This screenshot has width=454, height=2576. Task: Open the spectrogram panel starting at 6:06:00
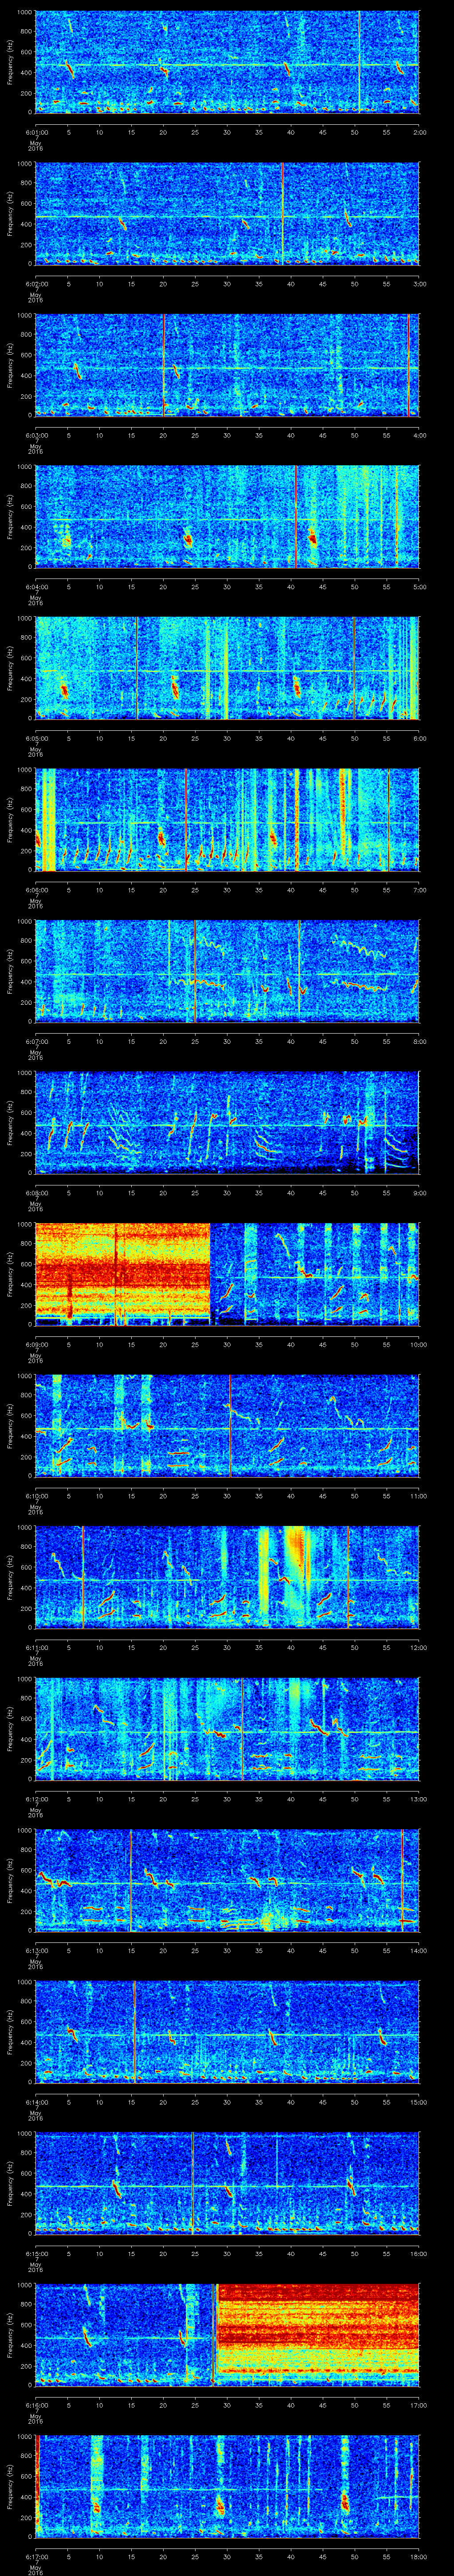coord(227,819)
